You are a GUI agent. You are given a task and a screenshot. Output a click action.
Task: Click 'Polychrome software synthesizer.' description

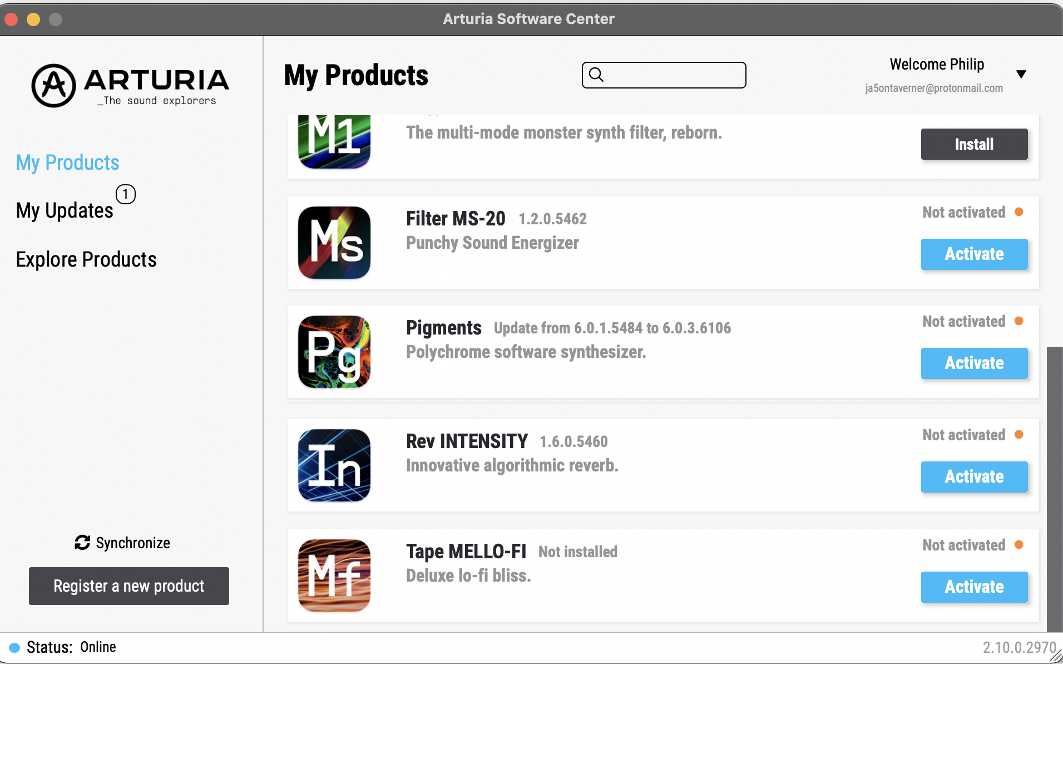click(526, 352)
